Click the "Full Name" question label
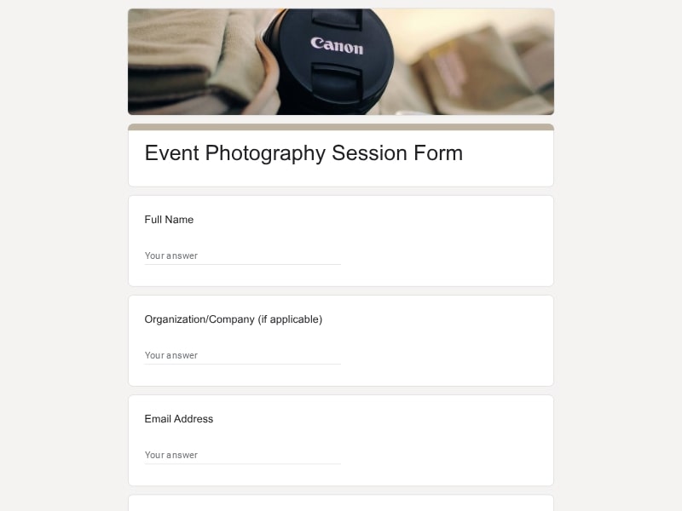 click(169, 220)
